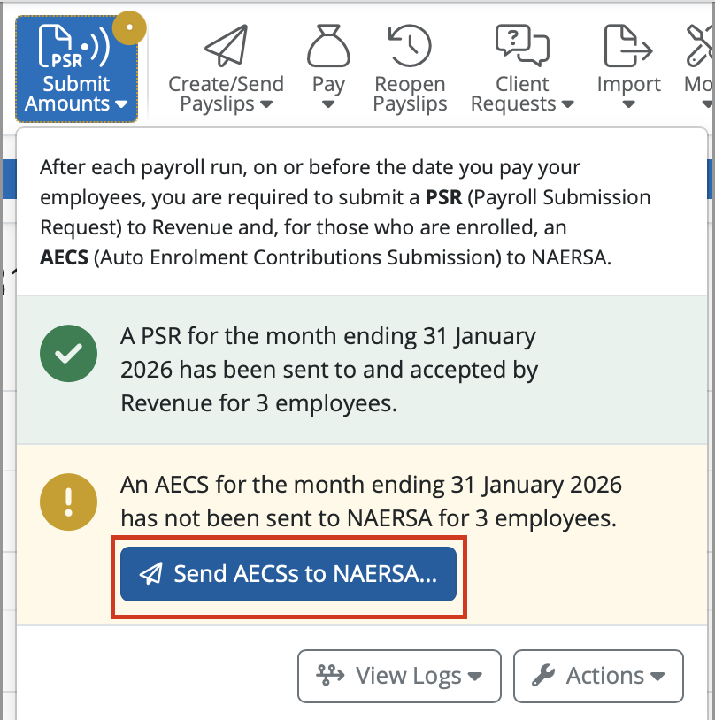Click the Reopen Payslips clock icon
This screenshot has width=715, height=720.
coord(410,46)
